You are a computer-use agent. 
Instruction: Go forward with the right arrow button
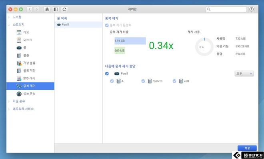tap(36, 9)
